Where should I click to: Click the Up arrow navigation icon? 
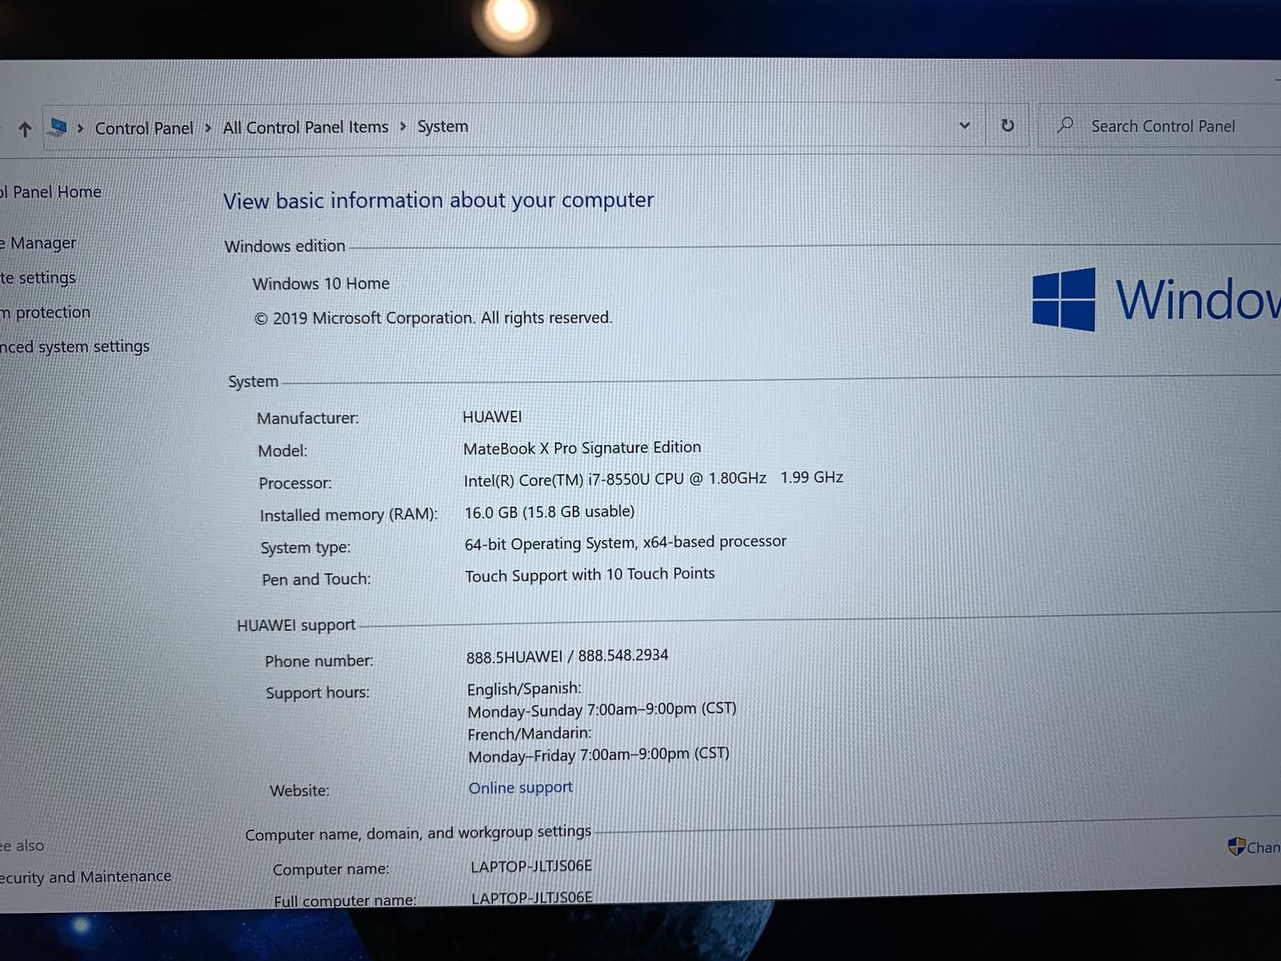click(x=25, y=130)
